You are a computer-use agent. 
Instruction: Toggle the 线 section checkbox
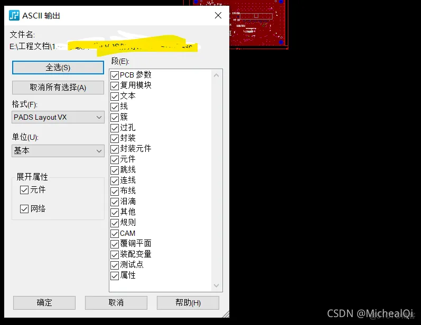pyautogui.click(x=115, y=107)
